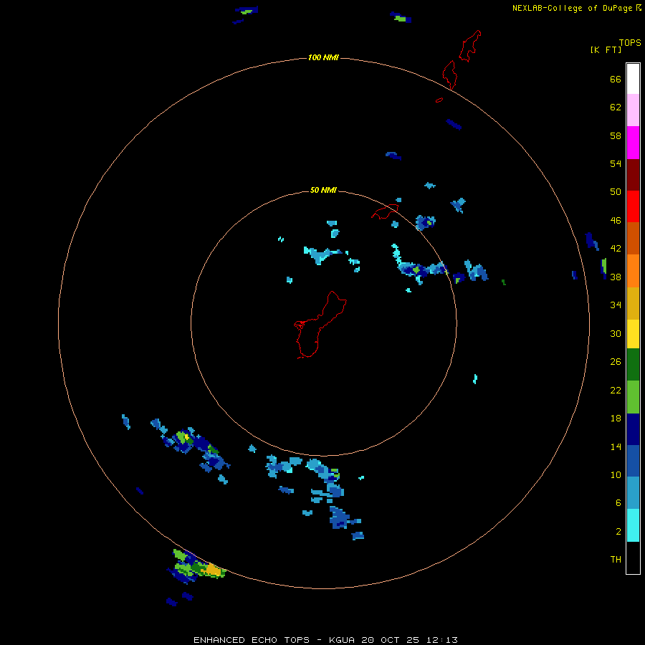Click the cyan 2 kft swatch
The height and width of the screenshot is (645, 645).
click(x=633, y=525)
